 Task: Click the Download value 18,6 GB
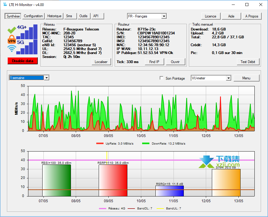(219, 29)
